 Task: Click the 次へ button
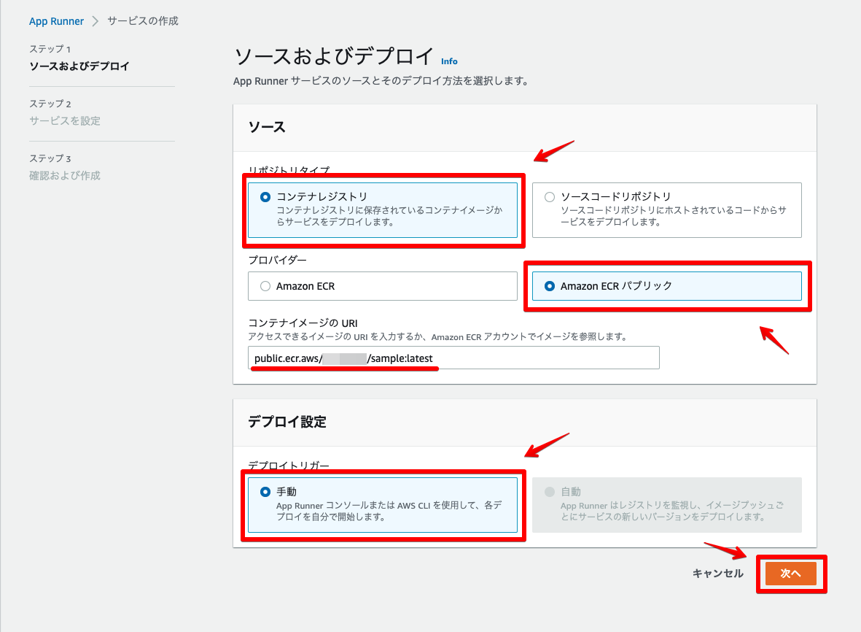(x=791, y=574)
